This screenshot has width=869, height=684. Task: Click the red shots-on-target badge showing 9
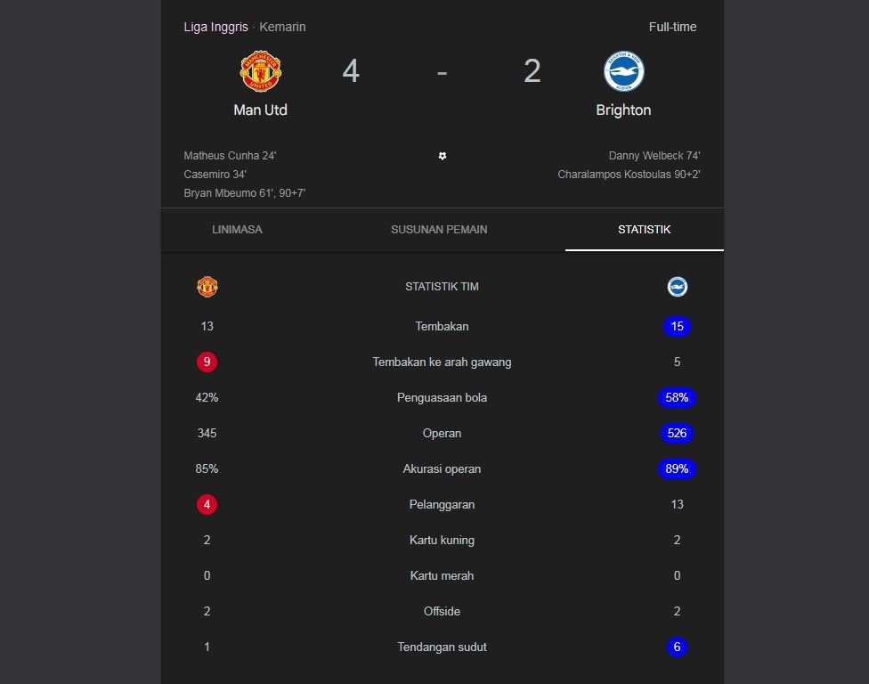(x=207, y=362)
